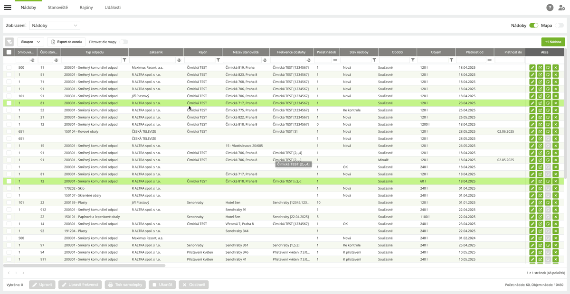Select checkbox of 150104 Kovové obaly row

9,131
